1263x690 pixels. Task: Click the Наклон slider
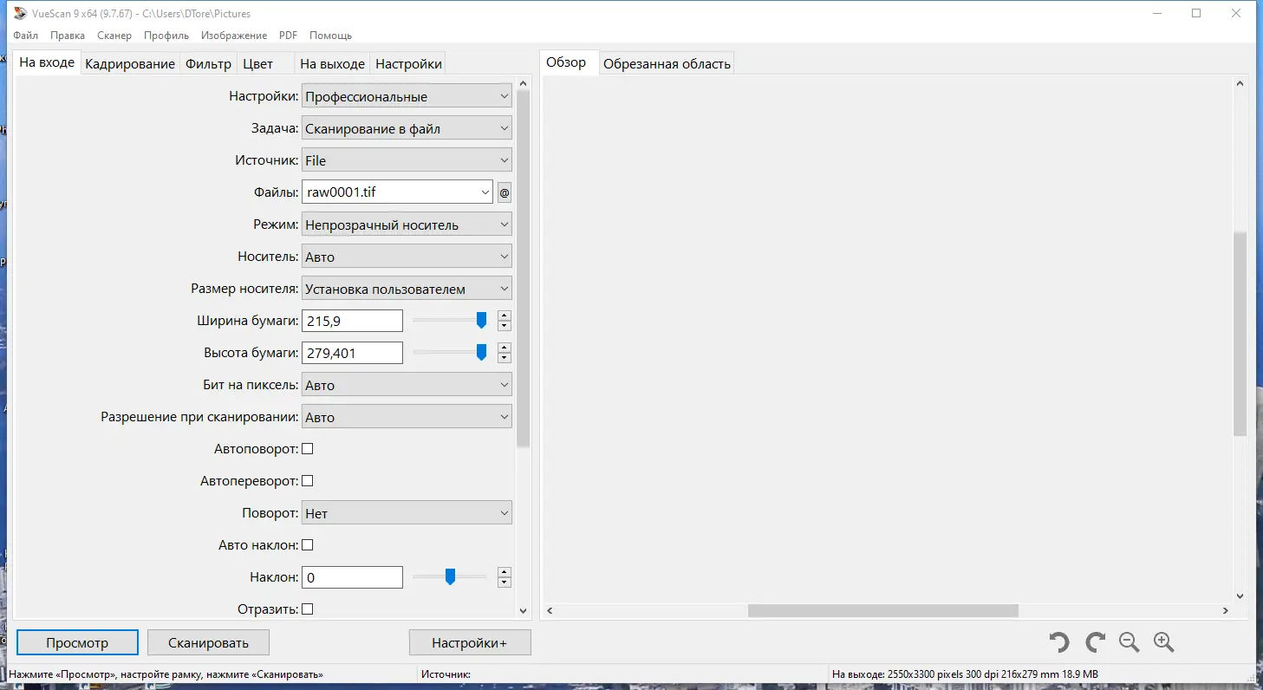450,577
